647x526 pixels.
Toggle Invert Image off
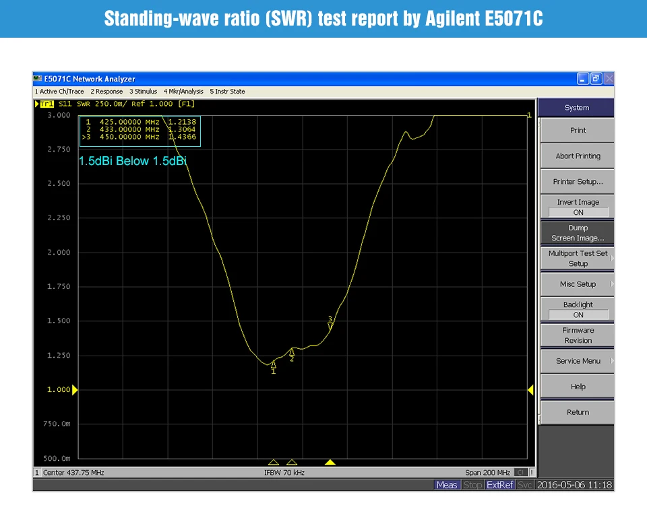click(x=577, y=207)
